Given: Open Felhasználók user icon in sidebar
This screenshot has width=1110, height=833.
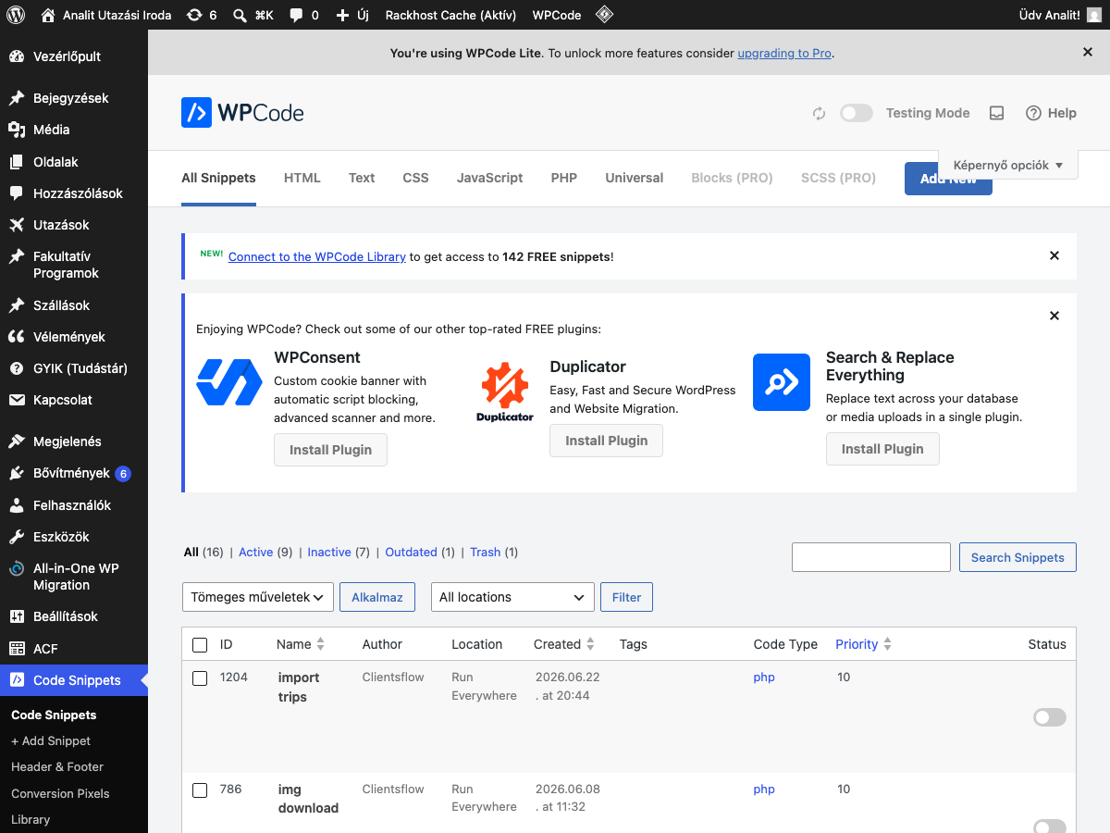Looking at the screenshot, I should coord(17,505).
